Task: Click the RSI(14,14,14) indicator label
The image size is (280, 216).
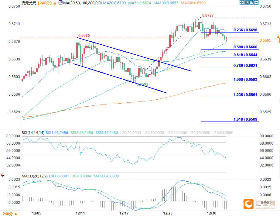Action: pos(33,133)
